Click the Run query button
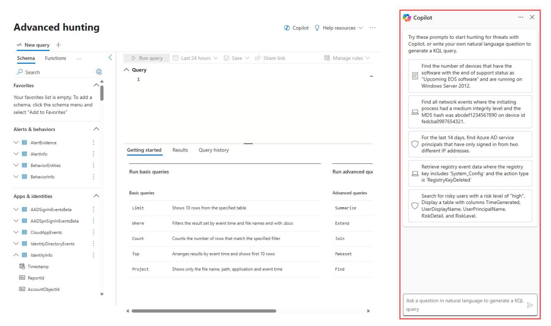Image resolution: width=551 pixels, height=326 pixels. [x=147, y=58]
